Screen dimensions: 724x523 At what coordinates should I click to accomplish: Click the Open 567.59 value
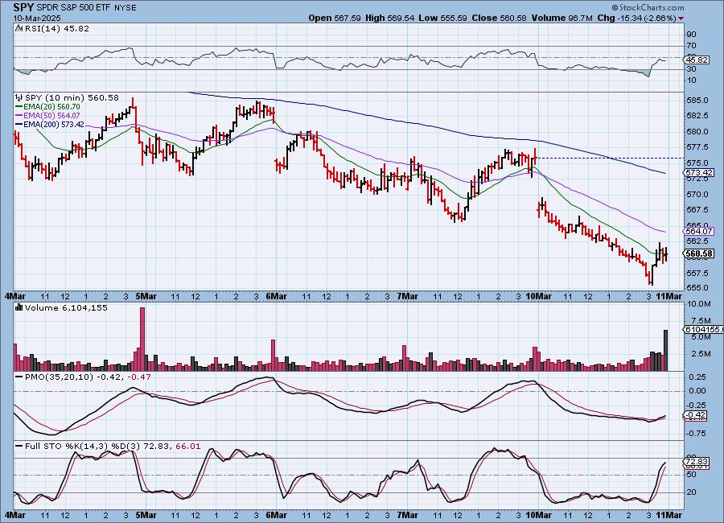tap(335, 18)
